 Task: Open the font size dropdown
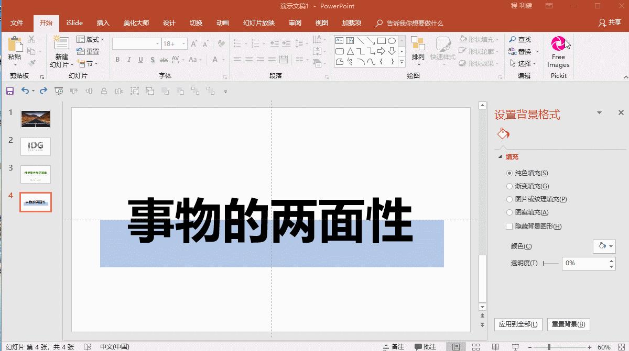tap(183, 43)
